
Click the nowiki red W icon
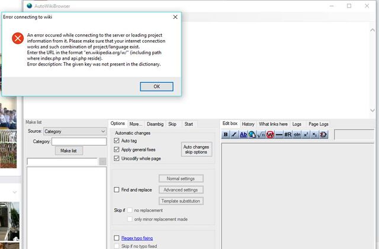click(x=270, y=134)
